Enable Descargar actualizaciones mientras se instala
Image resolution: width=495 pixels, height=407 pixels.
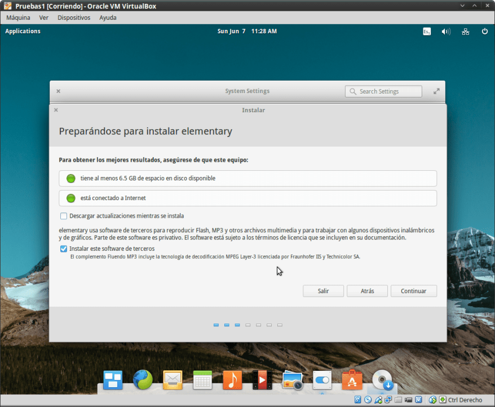tap(64, 216)
